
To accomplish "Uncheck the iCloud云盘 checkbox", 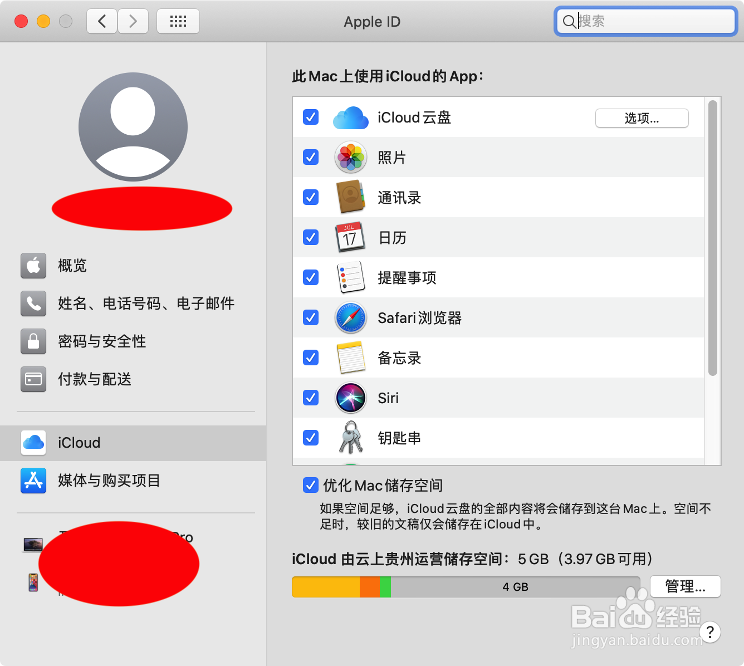I will click(311, 117).
